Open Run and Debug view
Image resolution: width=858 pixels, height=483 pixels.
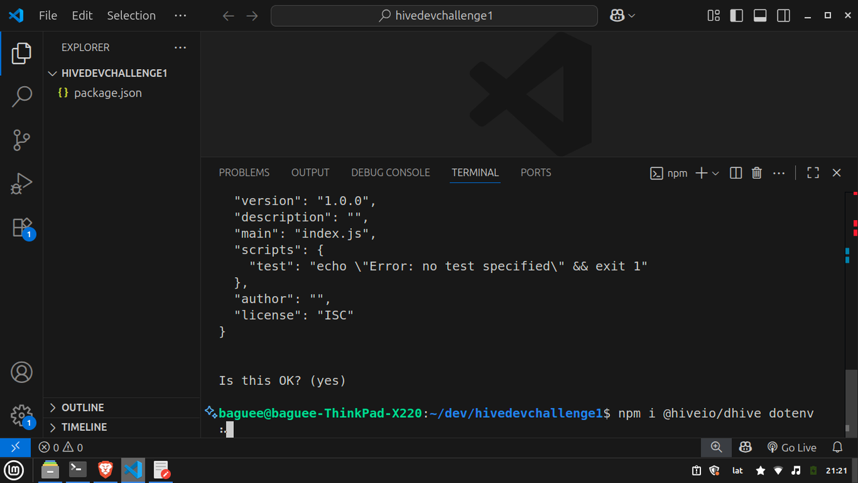tap(21, 184)
